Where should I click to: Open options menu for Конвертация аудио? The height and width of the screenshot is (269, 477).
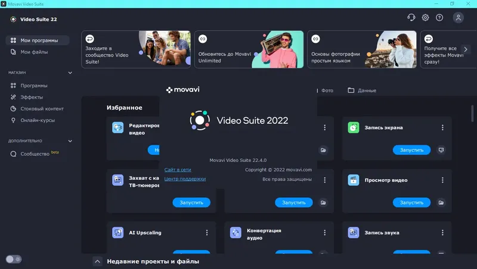coord(324,233)
